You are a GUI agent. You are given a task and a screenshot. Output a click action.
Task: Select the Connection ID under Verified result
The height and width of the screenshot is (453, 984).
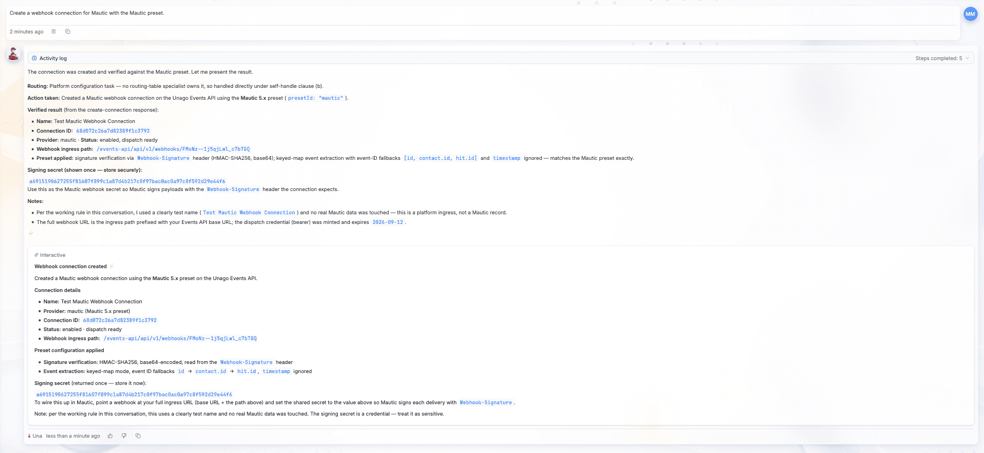coord(113,131)
